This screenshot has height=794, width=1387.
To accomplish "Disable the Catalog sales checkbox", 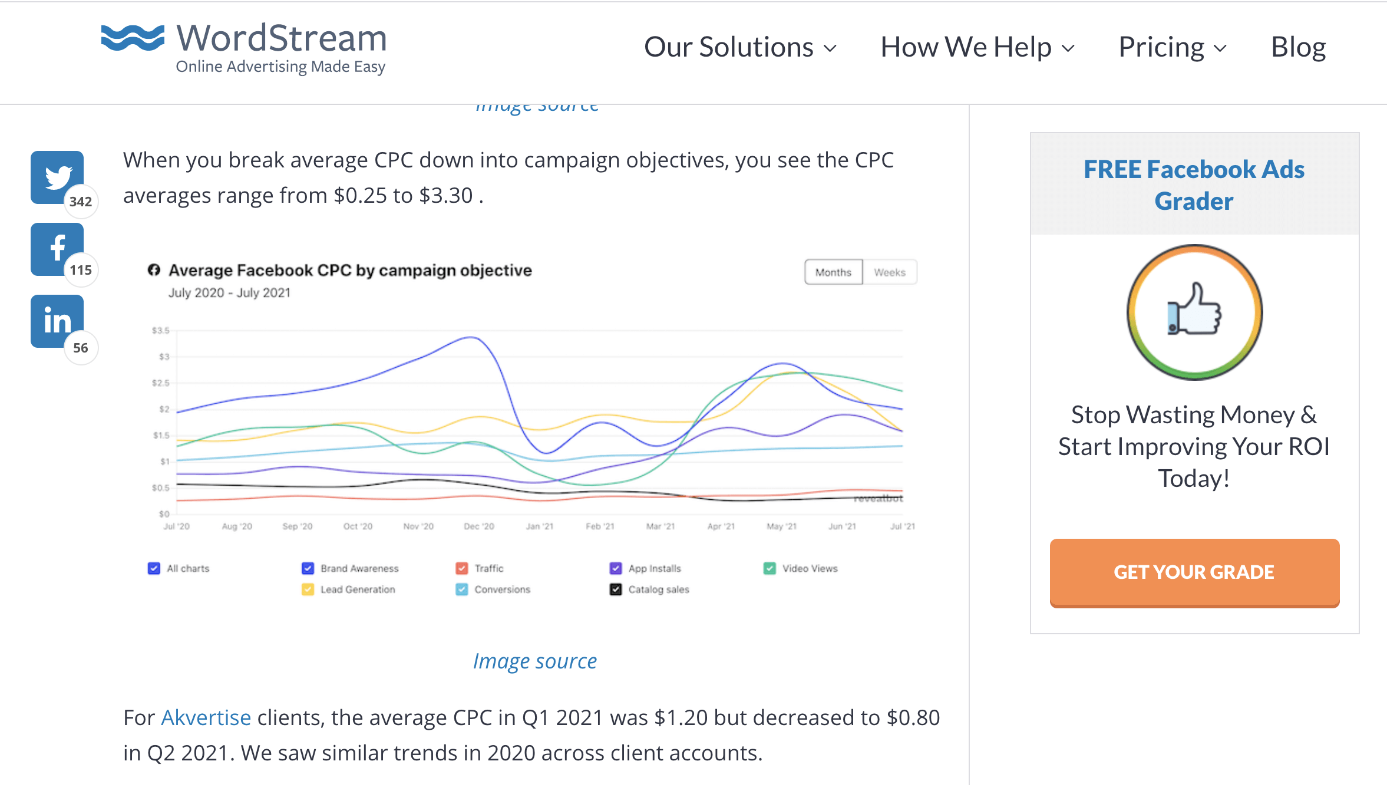I will click(x=615, y=589).
